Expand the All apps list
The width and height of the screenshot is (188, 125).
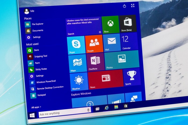tap(36, 107)
